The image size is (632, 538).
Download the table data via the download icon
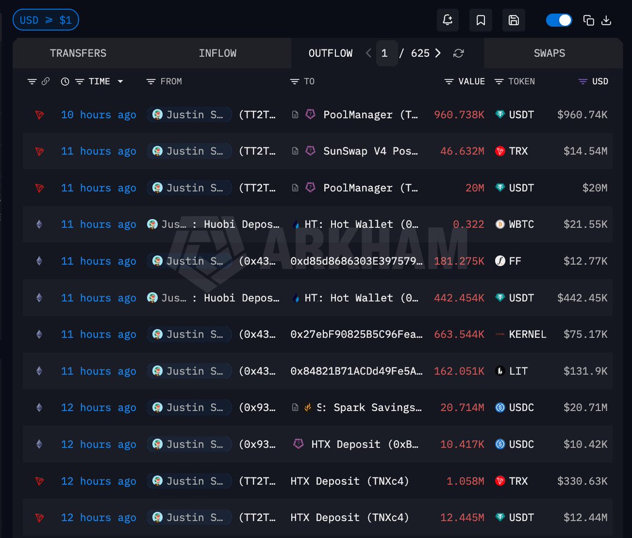pos(606,21)
